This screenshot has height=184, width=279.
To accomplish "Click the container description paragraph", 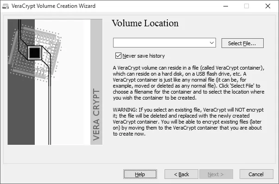I will tap(189, 83).
